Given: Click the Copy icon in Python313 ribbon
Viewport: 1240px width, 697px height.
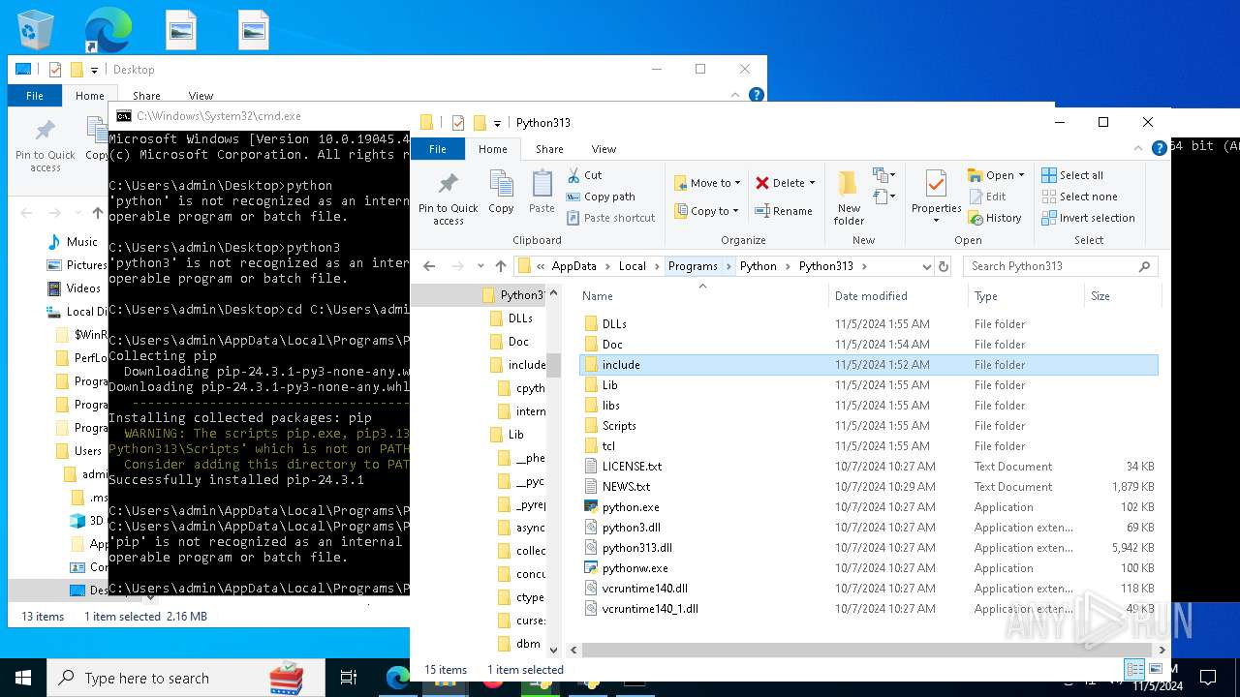Looking at the screenshot, I should (501, 192).
